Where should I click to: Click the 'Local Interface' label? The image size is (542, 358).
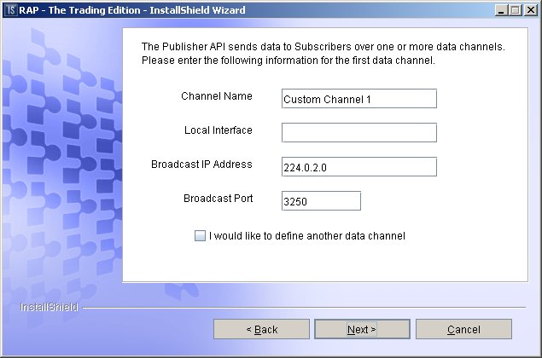pyautogui.click(x=219, y=130)
